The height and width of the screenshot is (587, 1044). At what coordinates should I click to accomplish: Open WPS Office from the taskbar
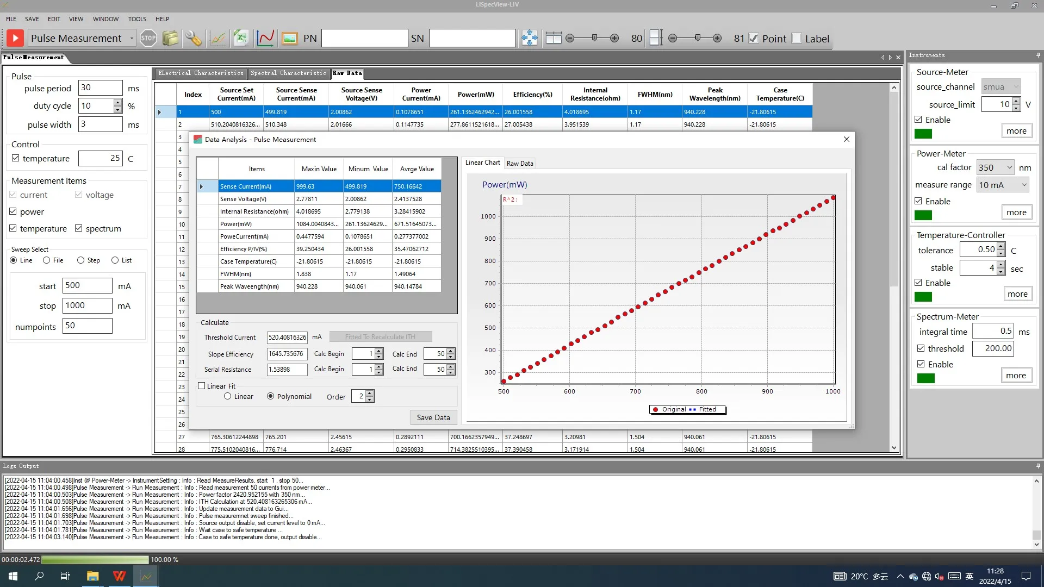point(119,576)
